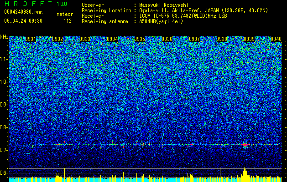Click the observer name Masayuki Kobayashi
The image size is (287, 182).
pyautogui.click(x=164, y=5)
